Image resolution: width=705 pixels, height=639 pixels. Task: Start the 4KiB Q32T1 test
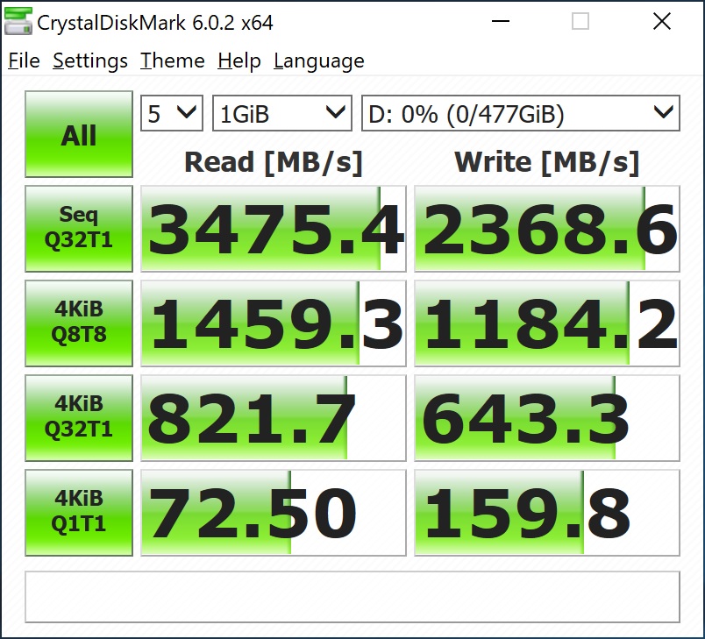click(x=79, y=418)
